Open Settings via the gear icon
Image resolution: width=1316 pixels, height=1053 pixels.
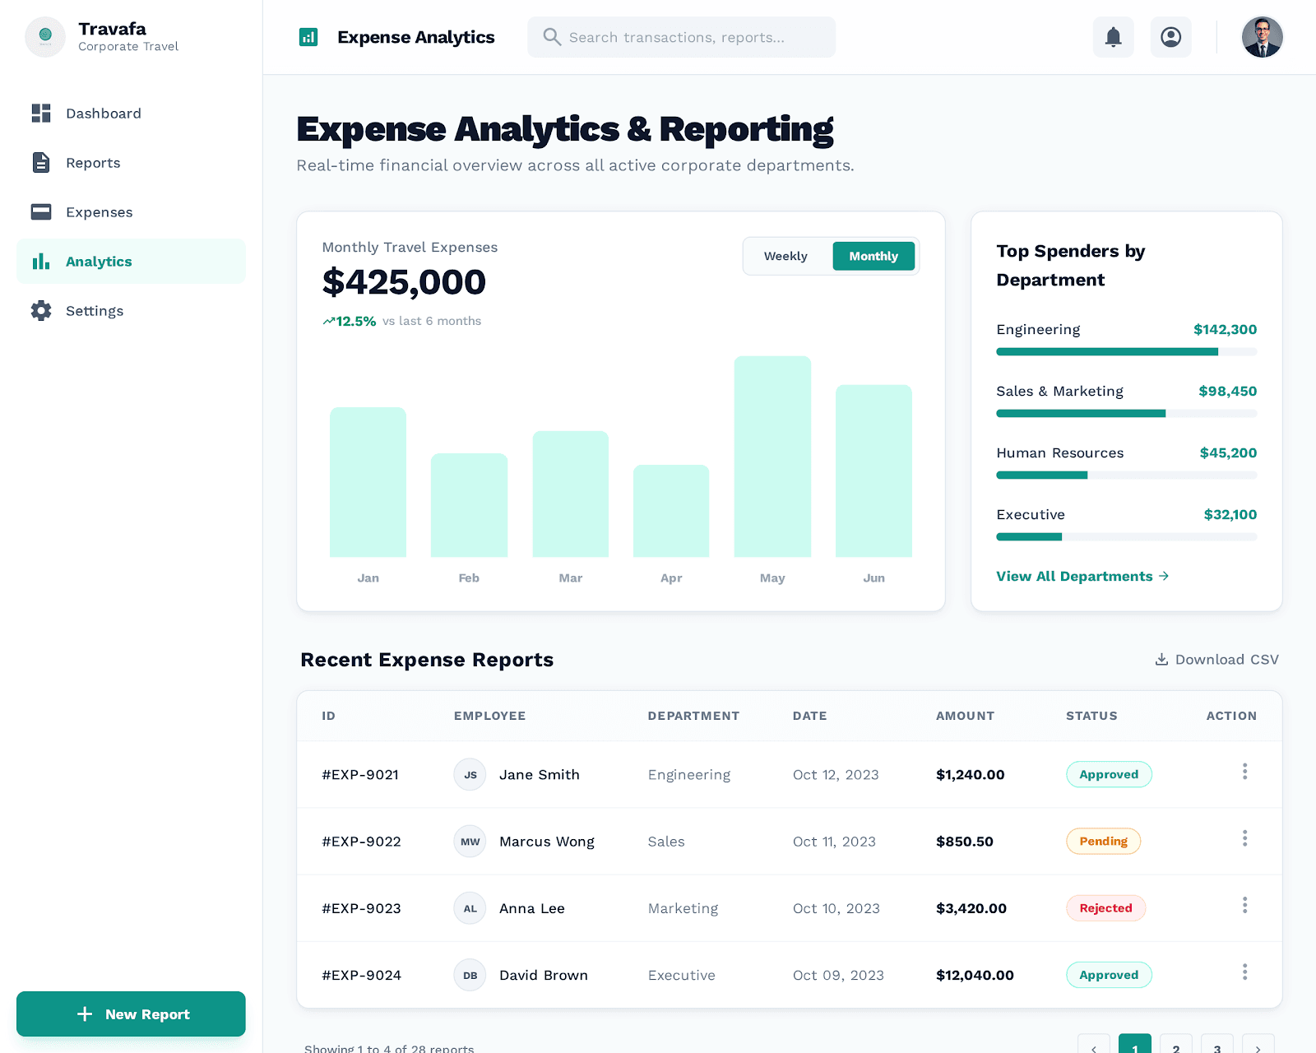point(41,310)
